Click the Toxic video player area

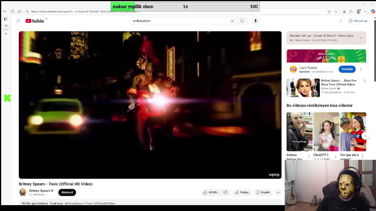(x=150, y=105)
